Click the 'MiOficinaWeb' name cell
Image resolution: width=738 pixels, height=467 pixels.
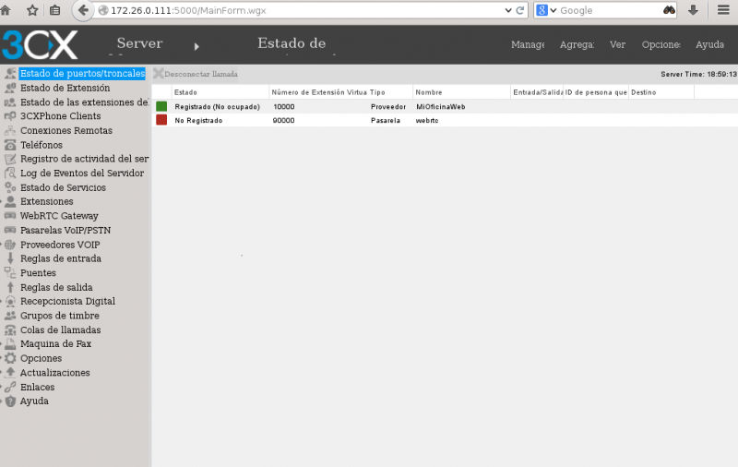[441, 107]
